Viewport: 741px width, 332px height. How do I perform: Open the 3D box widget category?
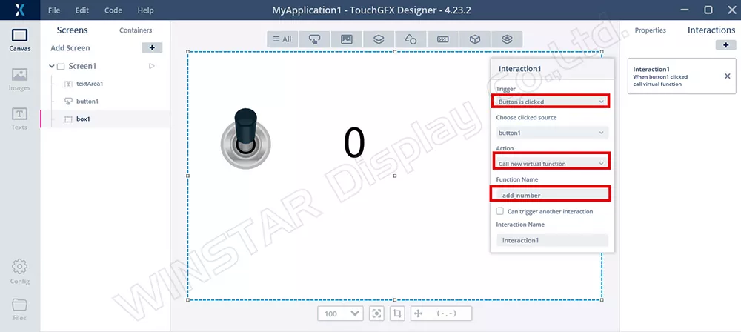tap(474, 39)
